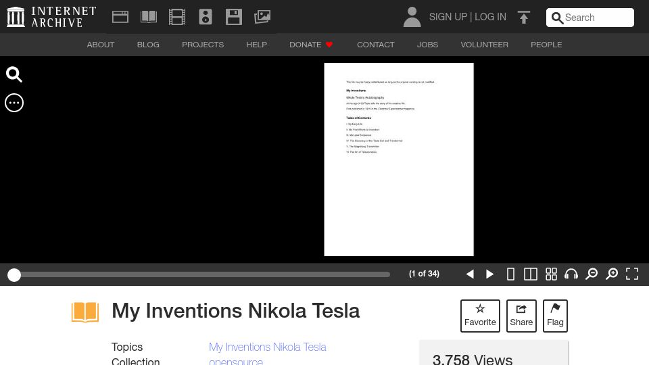Open the ABOUT menu item

[x=101, y=45]
